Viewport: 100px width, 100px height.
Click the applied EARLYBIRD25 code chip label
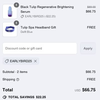(21, 61)
